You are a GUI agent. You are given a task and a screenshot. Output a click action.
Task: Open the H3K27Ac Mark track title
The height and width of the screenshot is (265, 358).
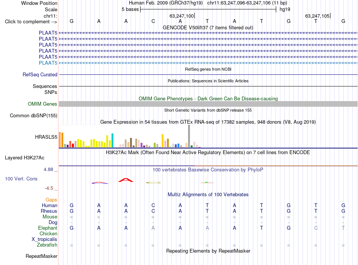point(208,152)
